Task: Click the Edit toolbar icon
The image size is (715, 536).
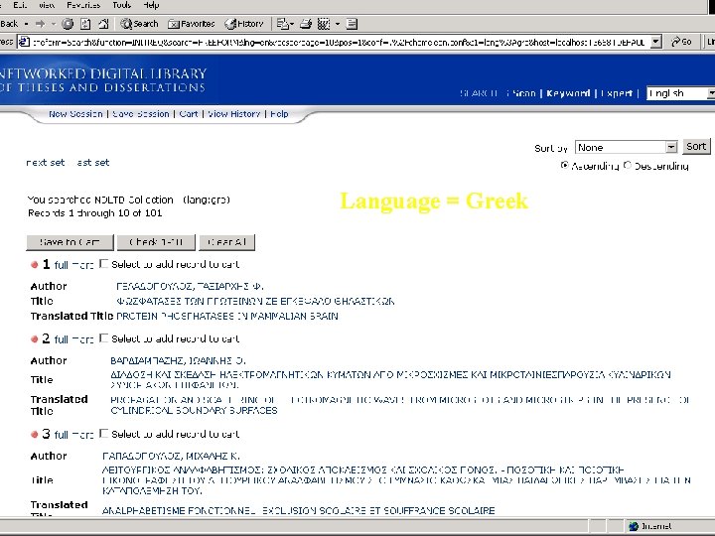Action: point(324,24)
